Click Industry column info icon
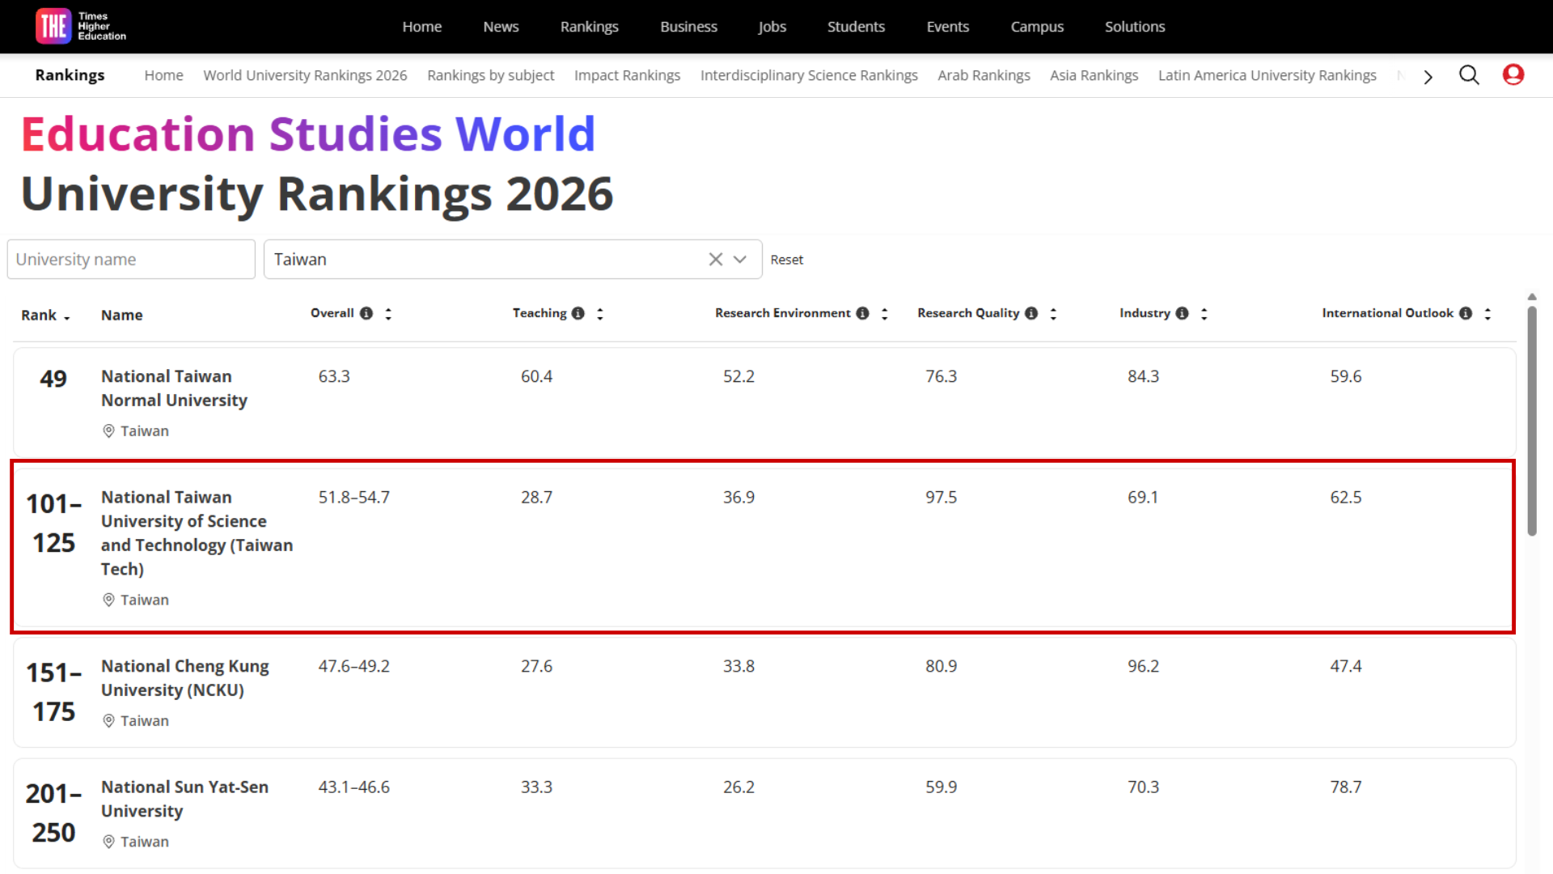Viewport: 1553px width, 874px height. pyautogui.click(x=1182, y=313)
